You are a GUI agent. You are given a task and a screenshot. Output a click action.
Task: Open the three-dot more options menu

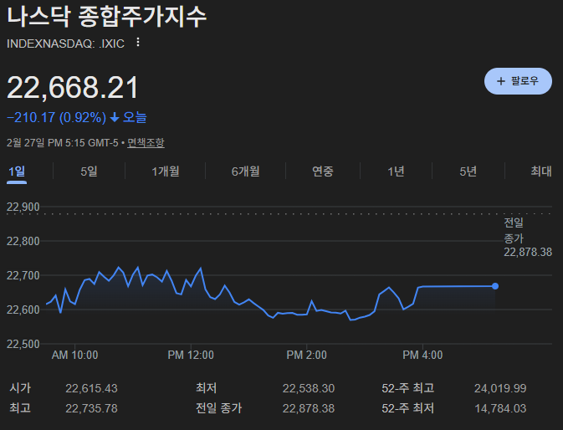pyautogui.click(x=138, y=43)
